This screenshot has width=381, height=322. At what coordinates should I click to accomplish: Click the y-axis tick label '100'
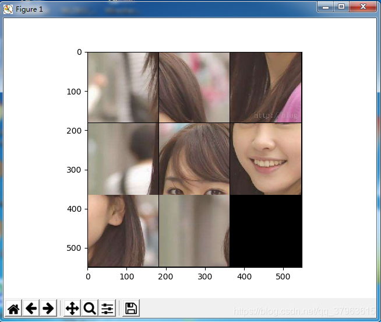74,92
